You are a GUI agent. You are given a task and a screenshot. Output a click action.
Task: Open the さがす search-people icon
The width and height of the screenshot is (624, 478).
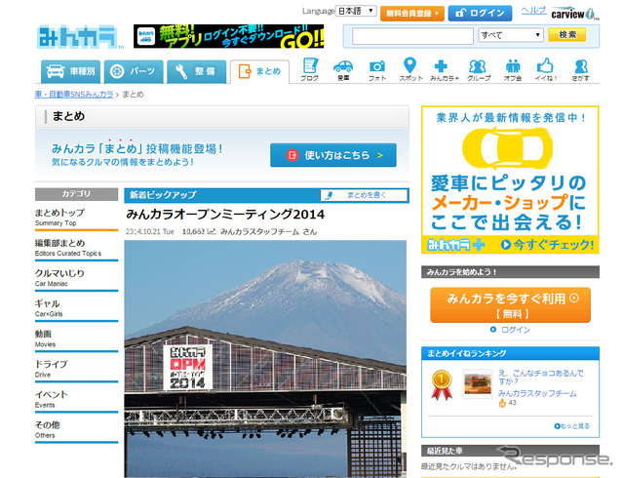581,69
